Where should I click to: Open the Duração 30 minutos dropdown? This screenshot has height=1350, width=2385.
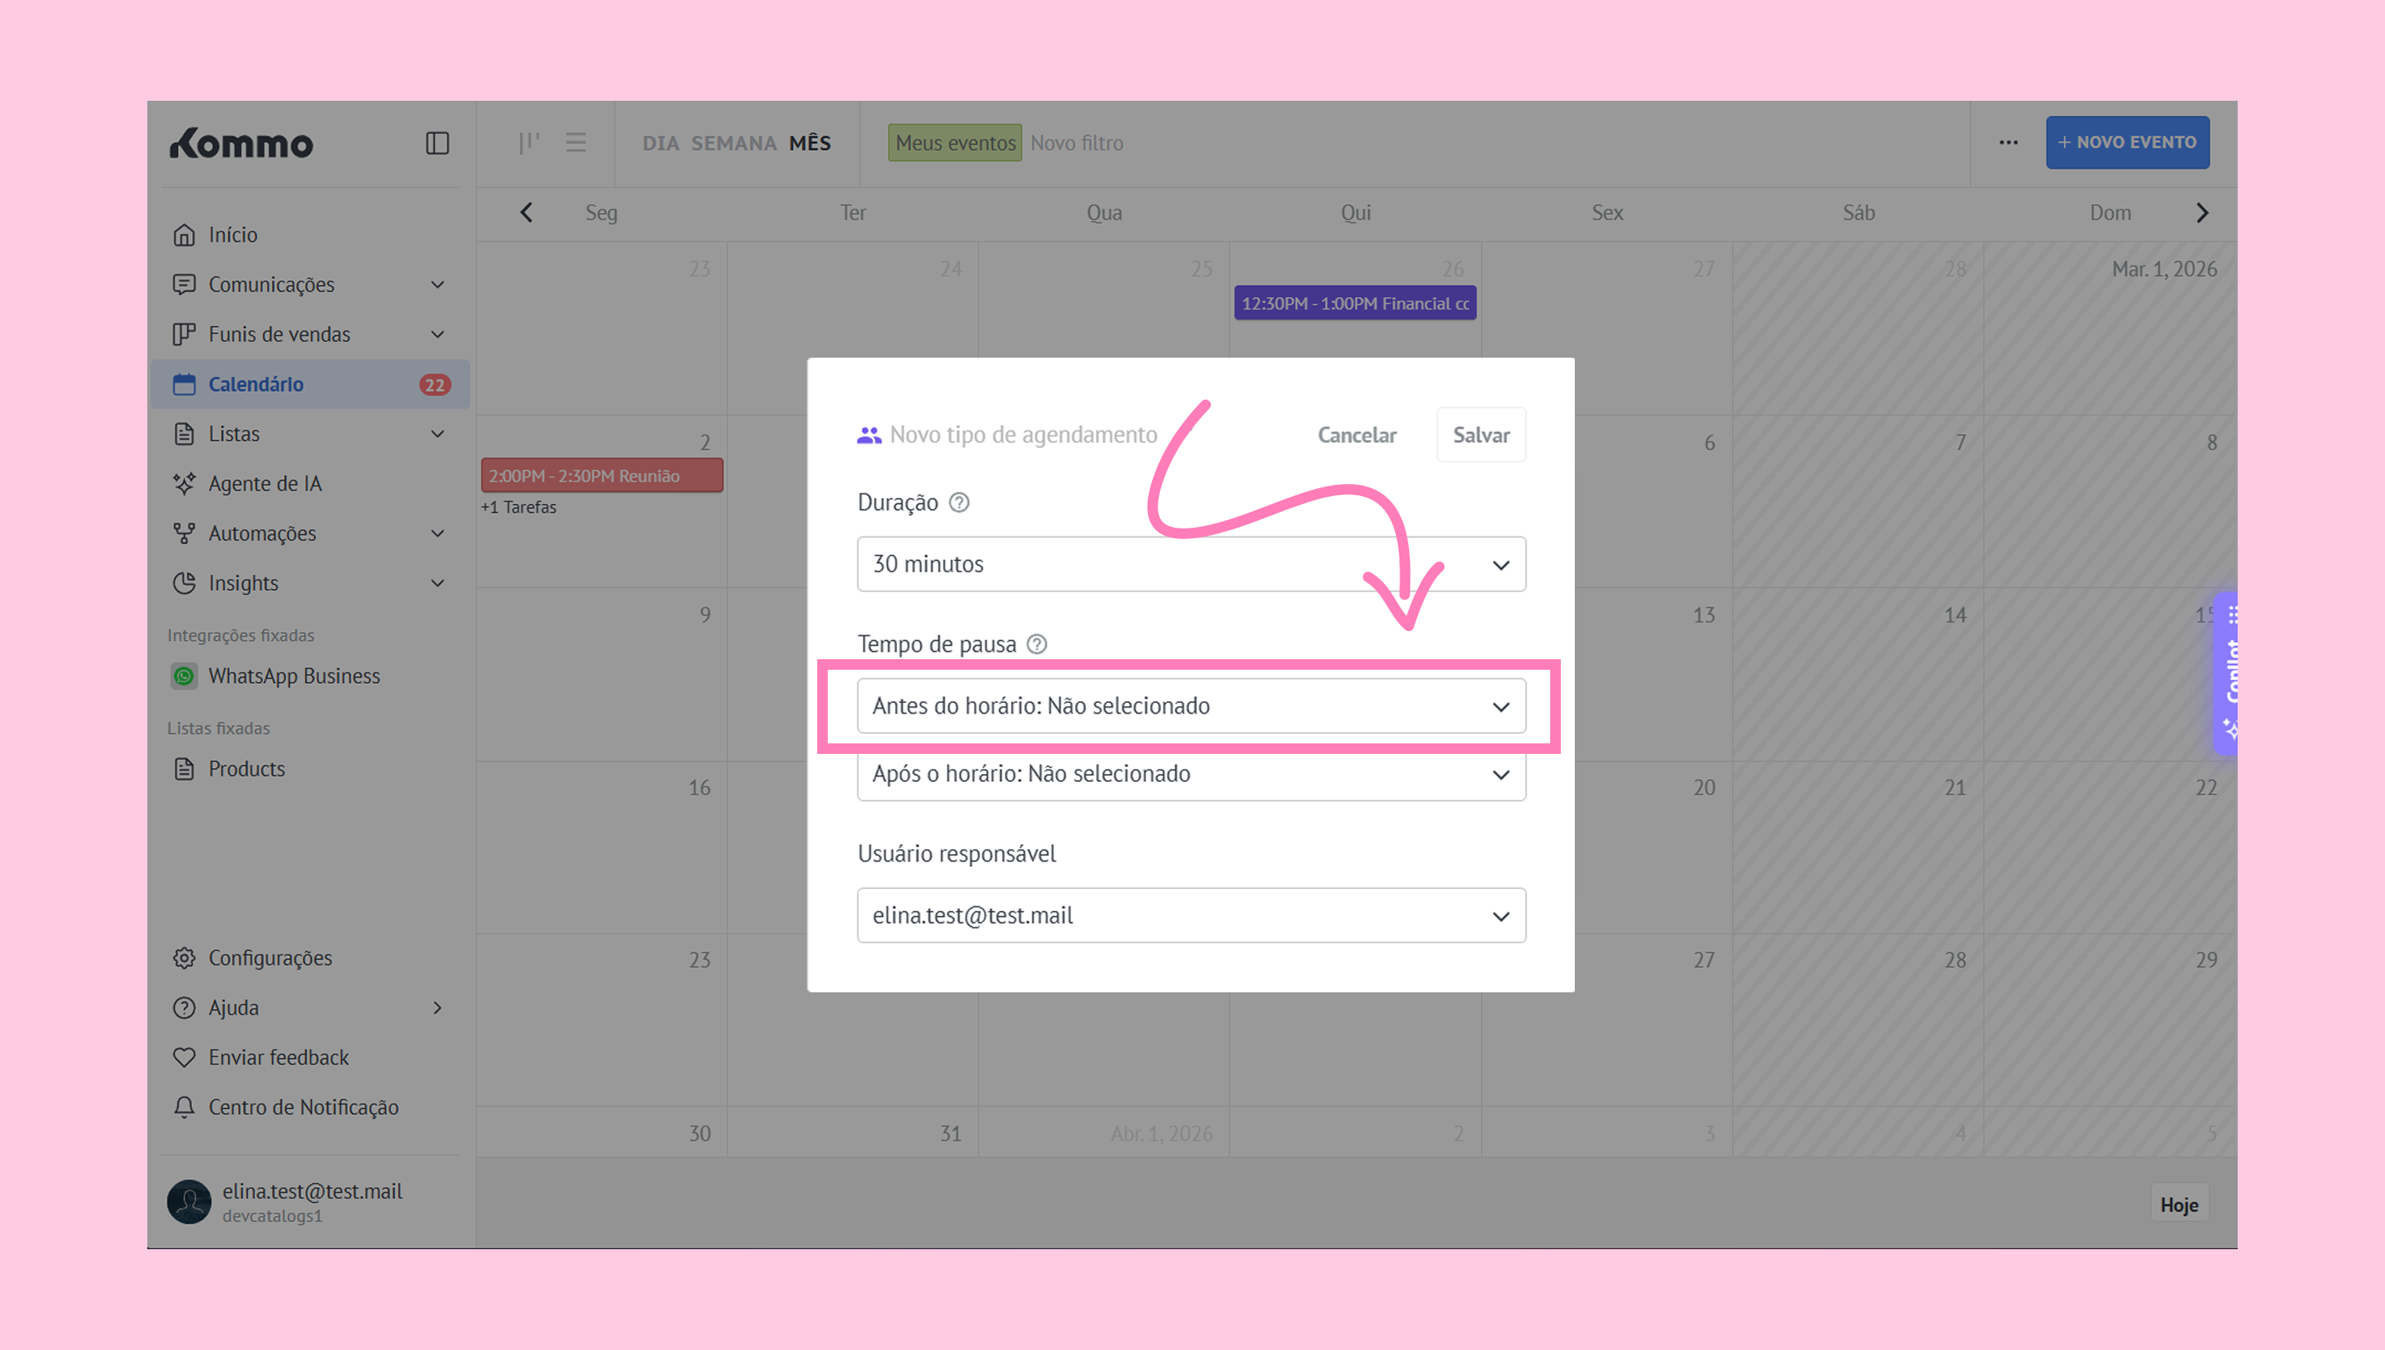[1191, 564]
